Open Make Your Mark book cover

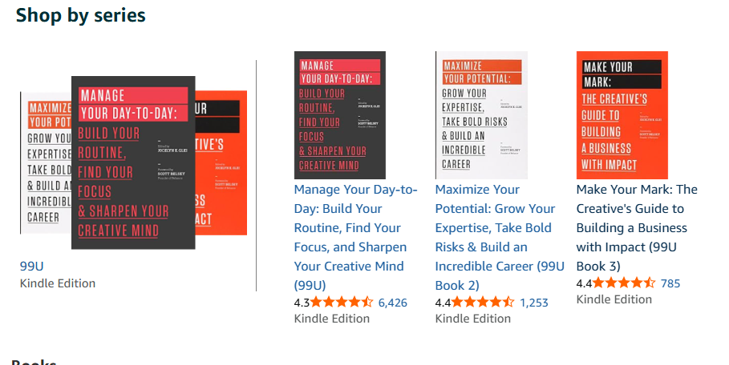(x=622, y=115)
